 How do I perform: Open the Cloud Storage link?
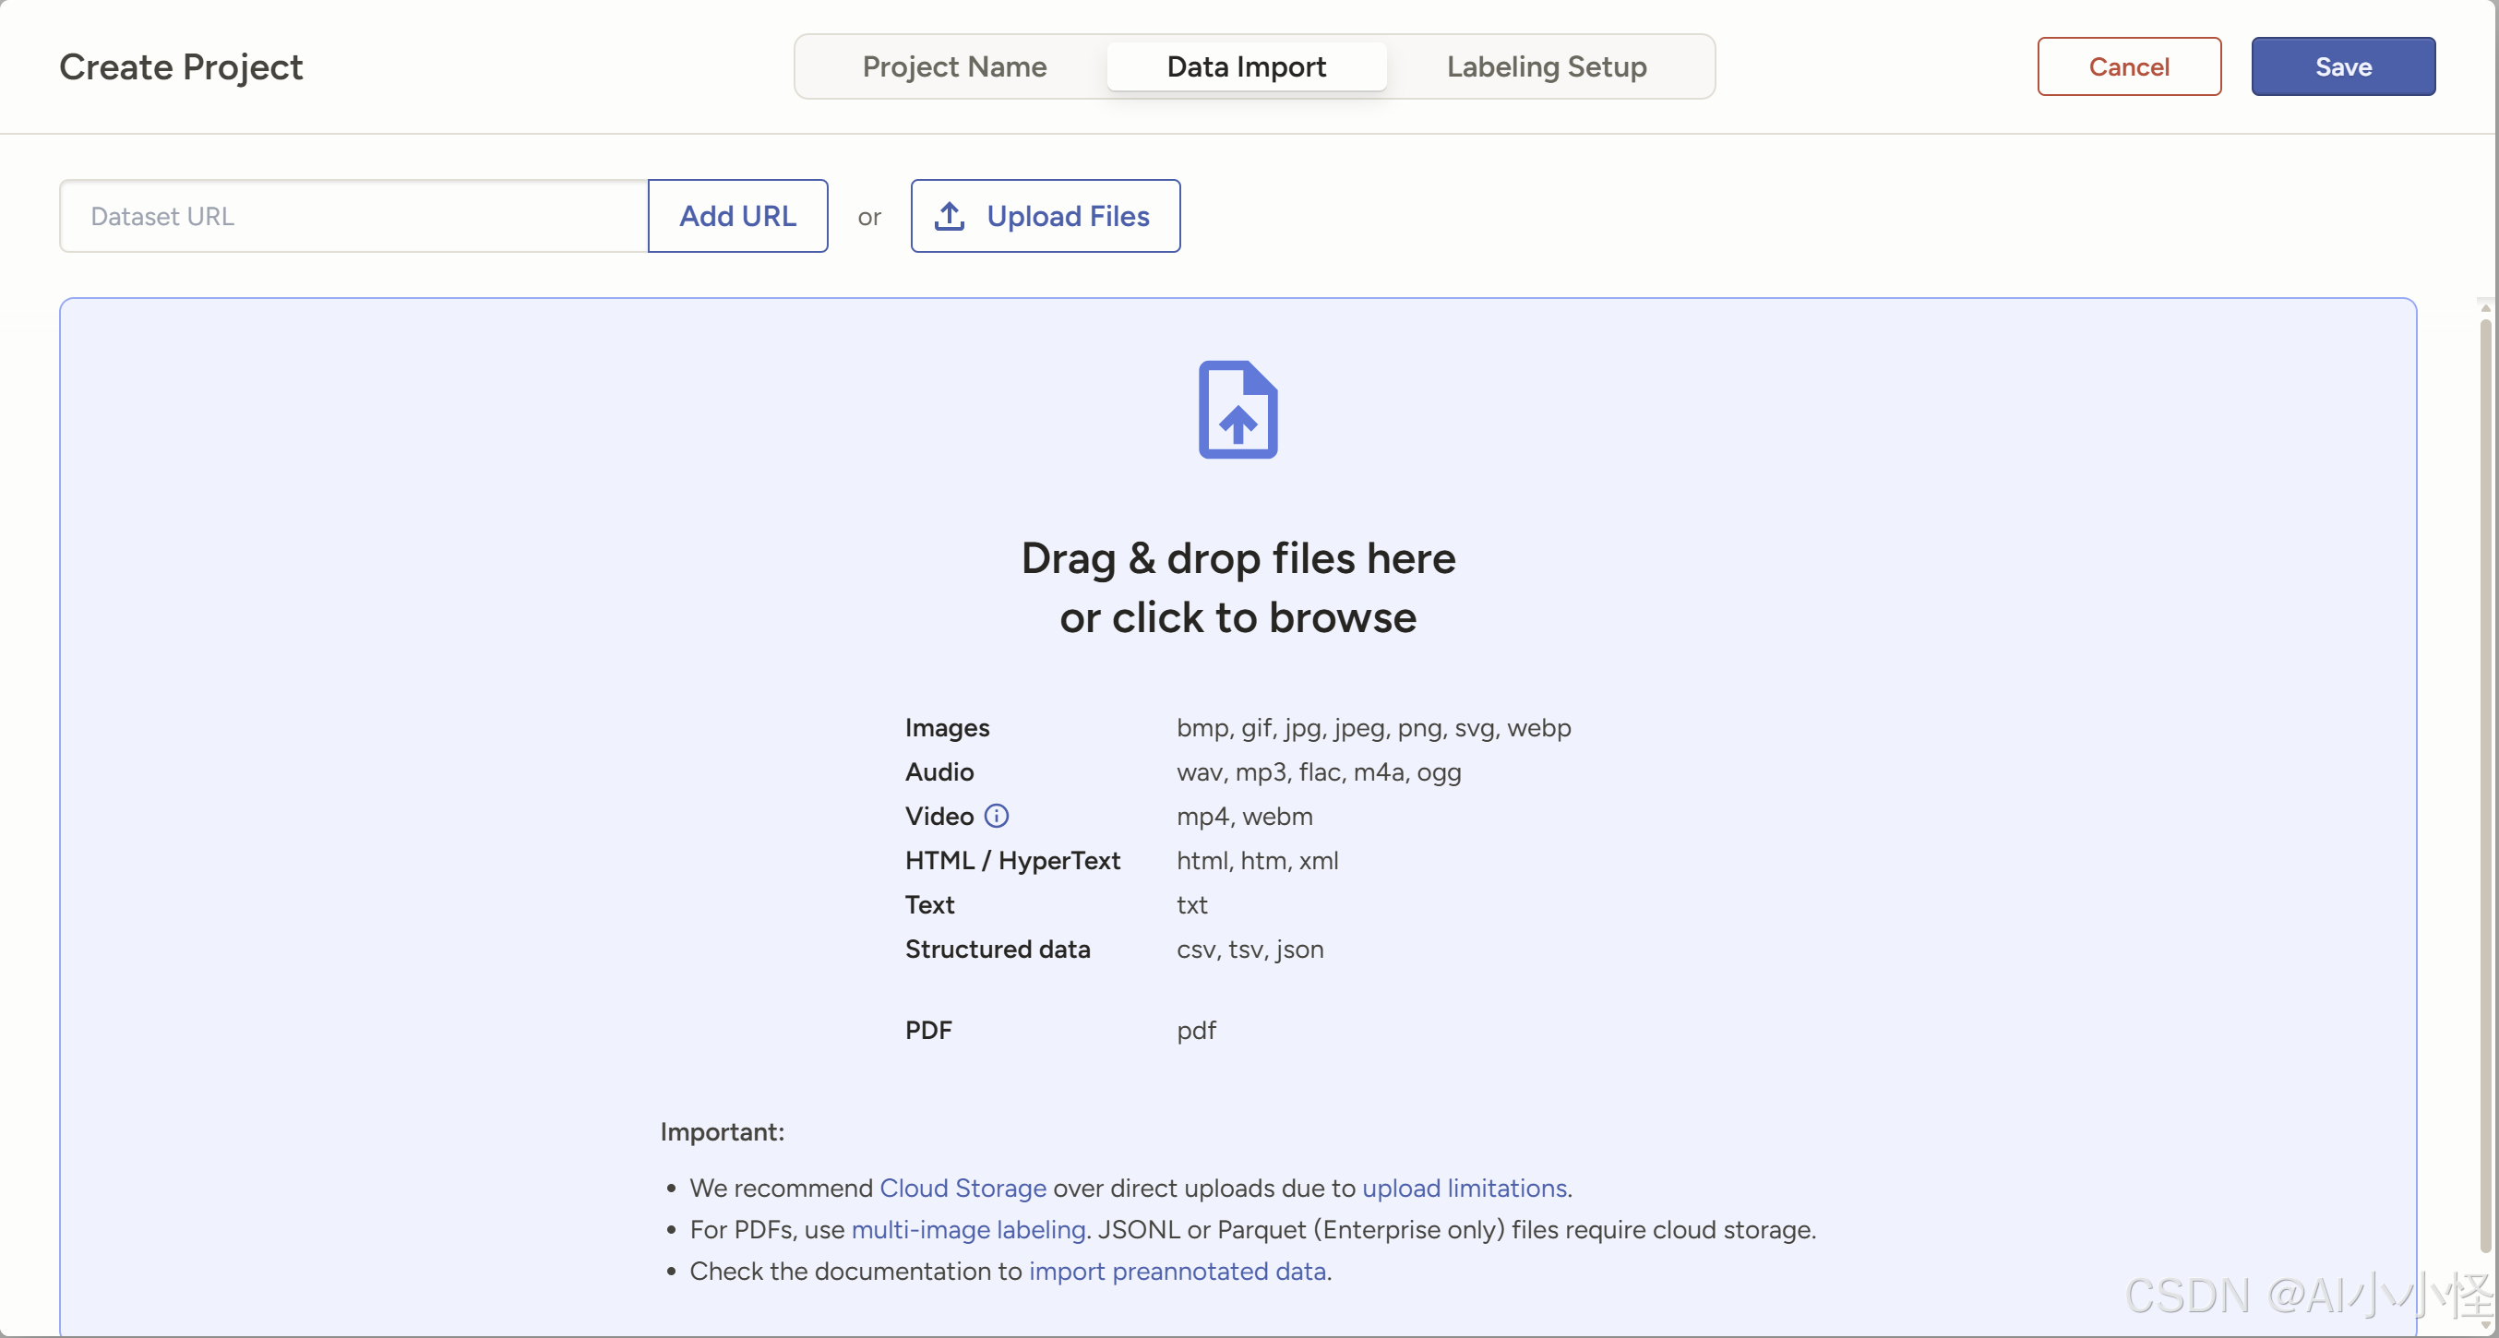coord(962,1188)
